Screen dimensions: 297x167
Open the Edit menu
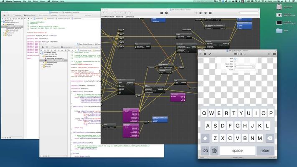[x=30, y=1]
